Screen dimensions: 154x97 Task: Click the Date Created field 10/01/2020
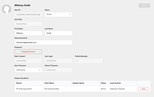tap(28, 61)
